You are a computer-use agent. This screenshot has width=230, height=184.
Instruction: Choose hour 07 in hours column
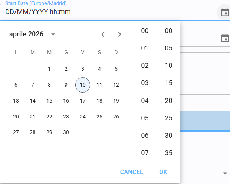(145, 153)
